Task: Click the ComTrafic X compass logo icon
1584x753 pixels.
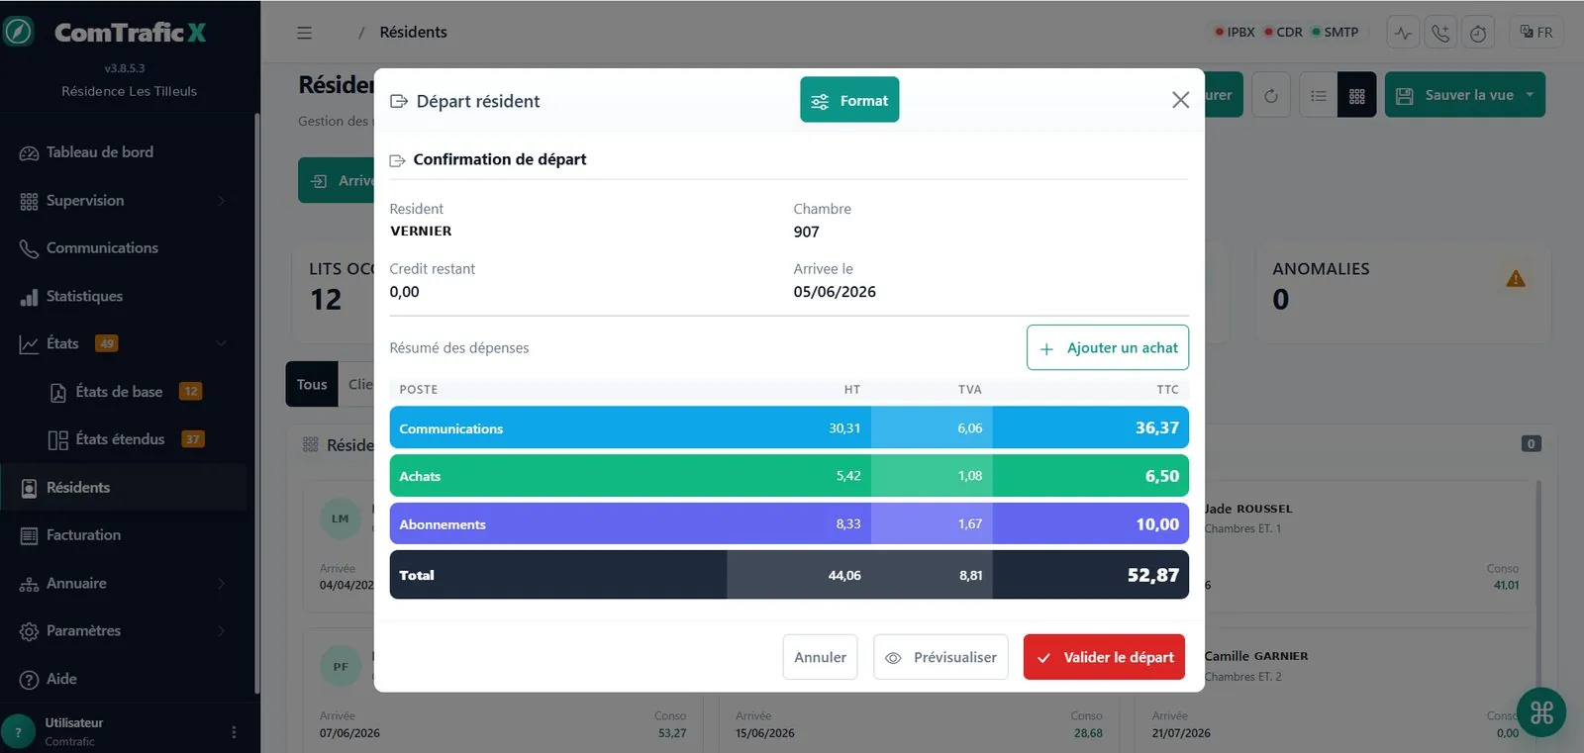Action: tap(18, 32)
